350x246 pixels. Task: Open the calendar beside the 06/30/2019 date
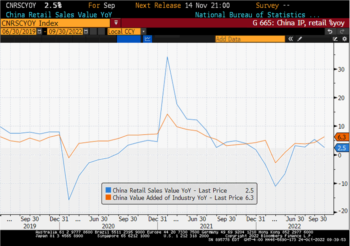(x=39, y=31)
